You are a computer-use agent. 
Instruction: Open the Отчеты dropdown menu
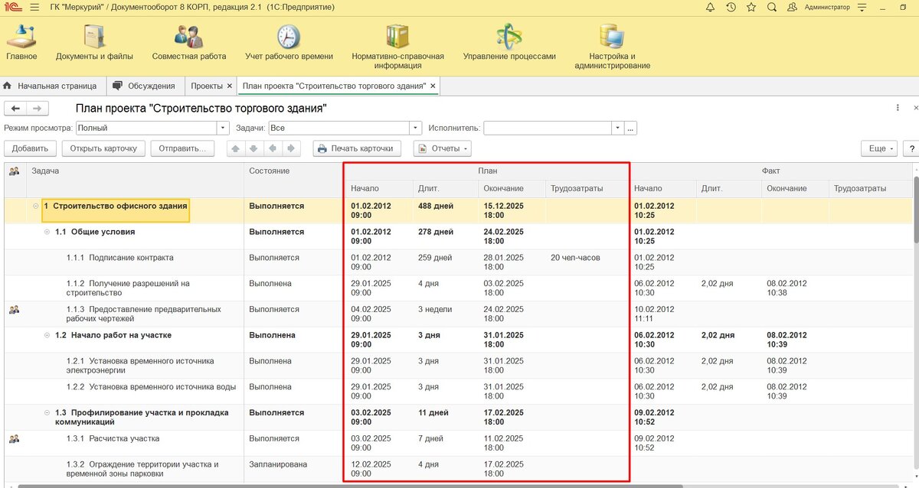pos(442,148)
